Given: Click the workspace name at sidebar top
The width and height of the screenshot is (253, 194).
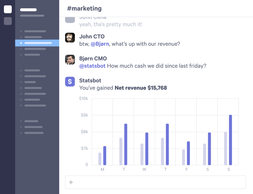Looking at the screenshot, I should pyautogui.click(x=28, y=10).
